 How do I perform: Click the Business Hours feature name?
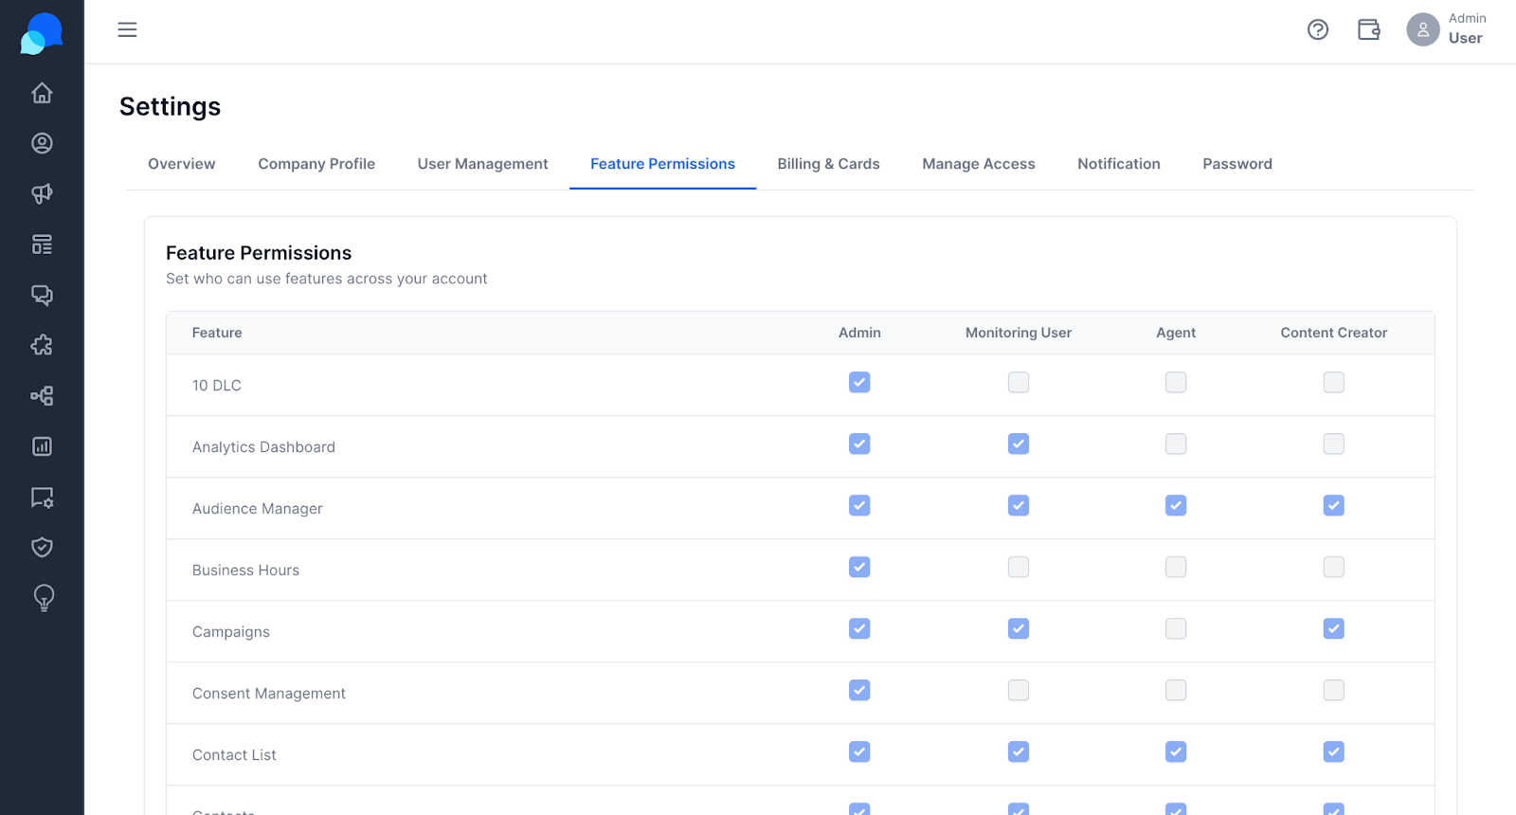[x=245, y=570]
